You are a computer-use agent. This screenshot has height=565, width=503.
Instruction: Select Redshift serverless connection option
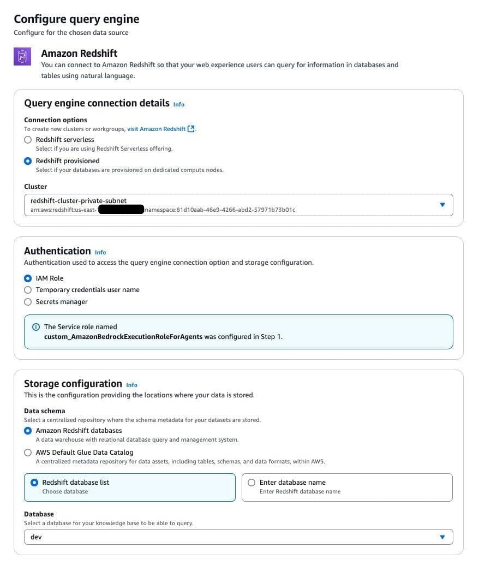28,140
